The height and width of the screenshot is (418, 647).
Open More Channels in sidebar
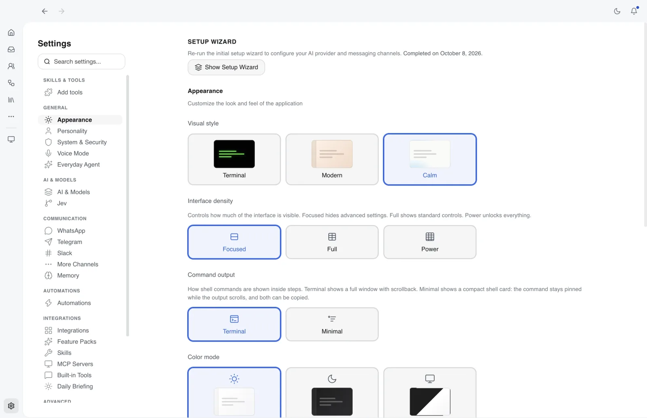click(80, 264)
